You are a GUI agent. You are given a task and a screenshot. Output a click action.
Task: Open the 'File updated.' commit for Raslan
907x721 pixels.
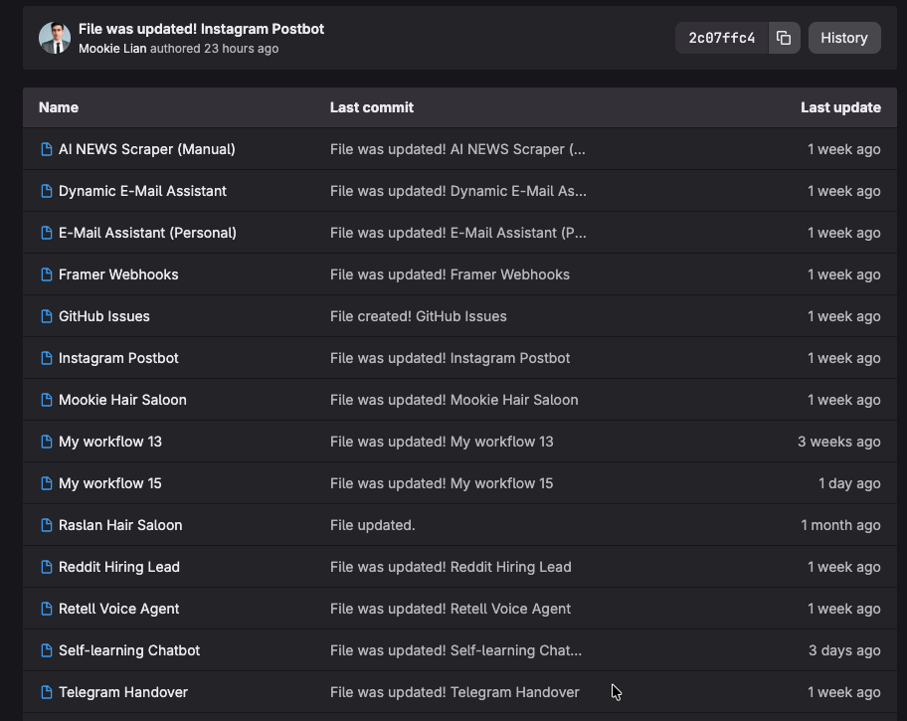(372, 525)
